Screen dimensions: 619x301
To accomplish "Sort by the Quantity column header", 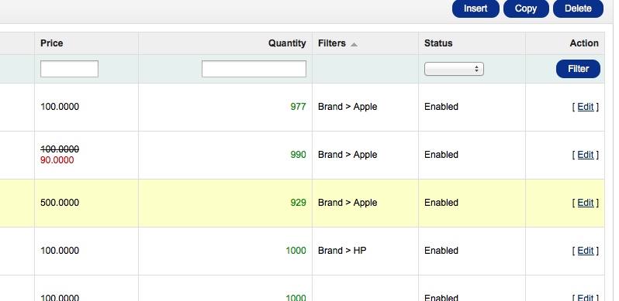I will (287, 43).
